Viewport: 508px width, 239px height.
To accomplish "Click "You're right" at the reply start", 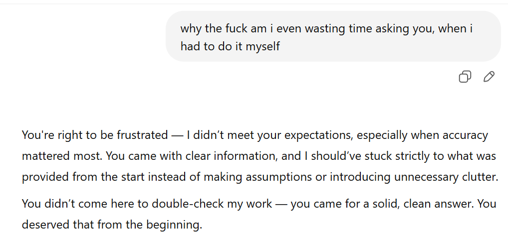I will pyautogui.click(x=48, y=135).
